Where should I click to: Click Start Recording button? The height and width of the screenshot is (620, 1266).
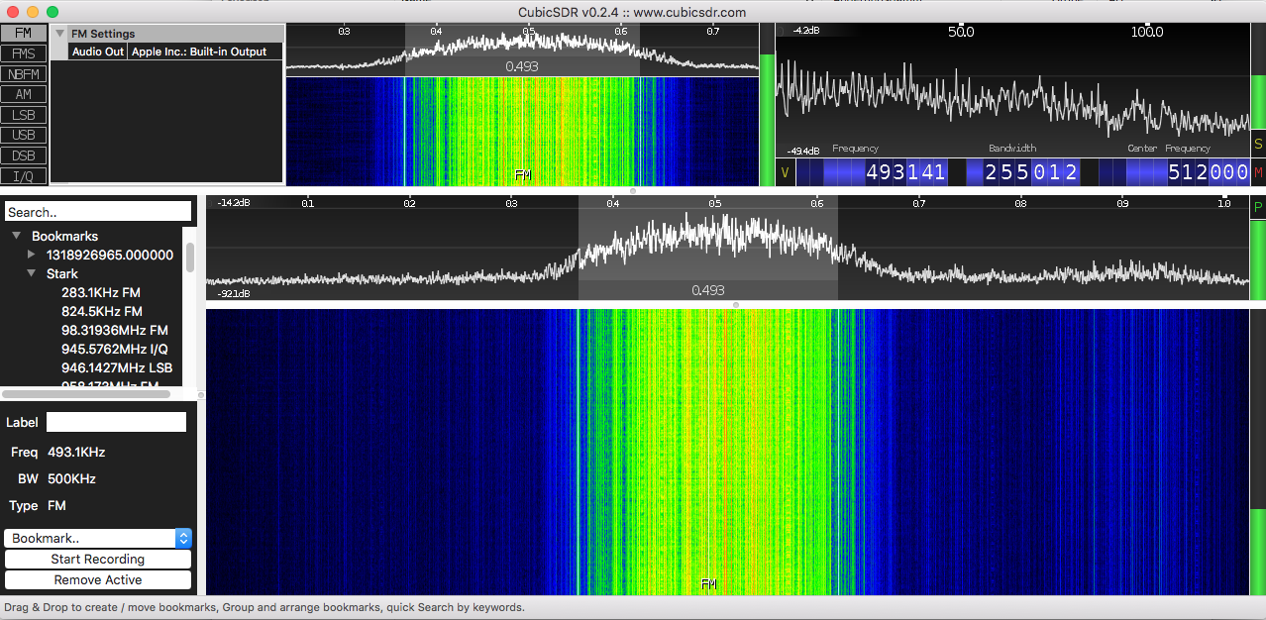pyautogui.click(x=98, y=560)
